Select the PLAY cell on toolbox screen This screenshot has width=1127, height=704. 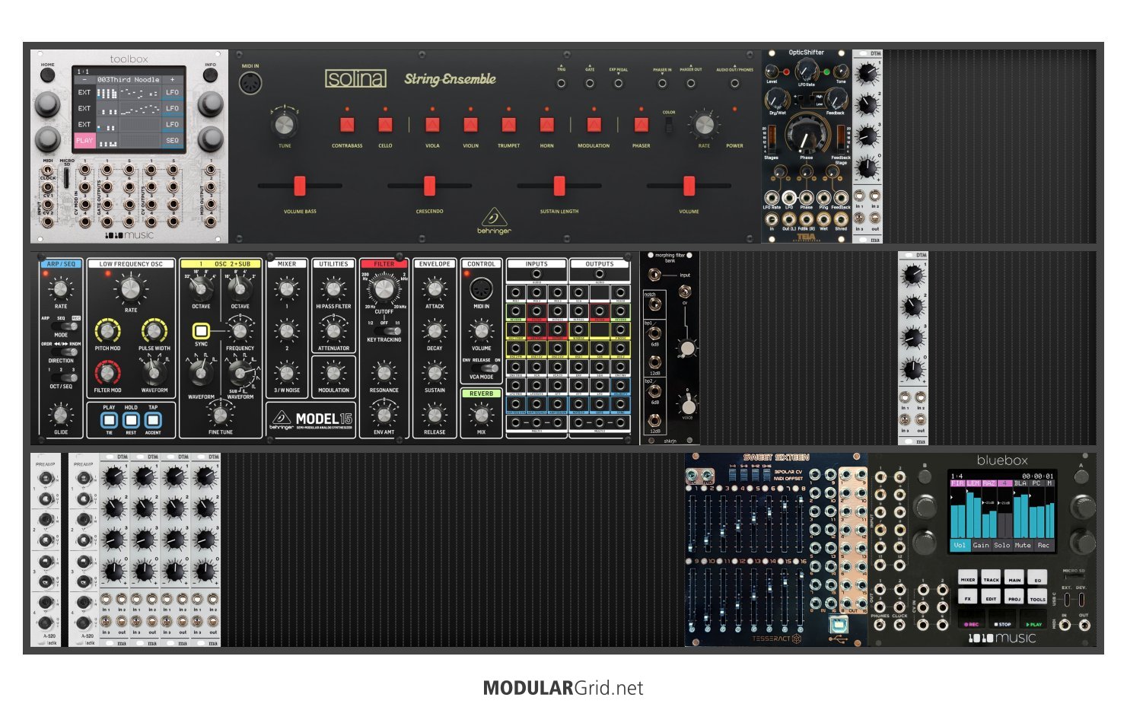coord(84,140)
